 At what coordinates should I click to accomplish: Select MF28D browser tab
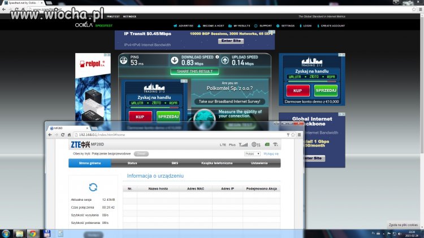(68, 128)
